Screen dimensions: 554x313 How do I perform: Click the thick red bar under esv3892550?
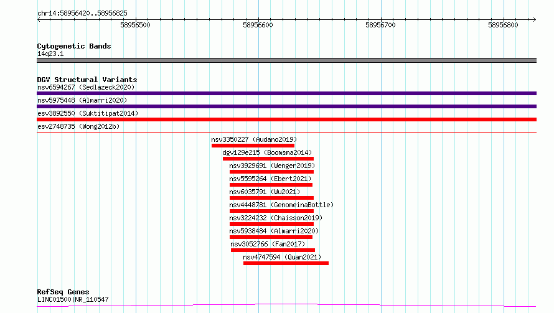(x=286, y=119)
